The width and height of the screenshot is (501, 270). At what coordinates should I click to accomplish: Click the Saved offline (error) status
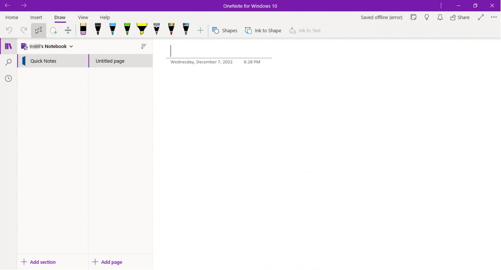382,18
